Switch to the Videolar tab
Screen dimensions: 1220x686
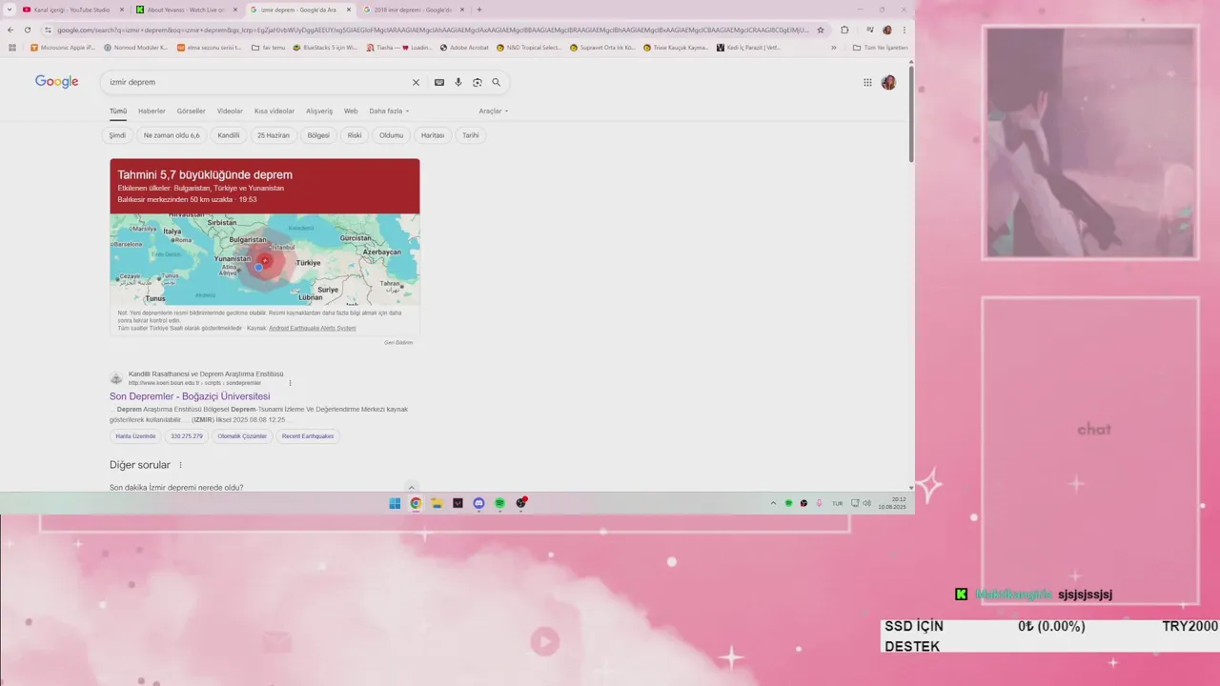coord(230,111)
